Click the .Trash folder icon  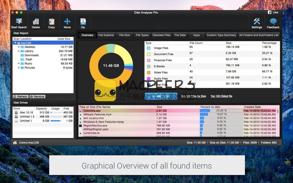point(22,59)
